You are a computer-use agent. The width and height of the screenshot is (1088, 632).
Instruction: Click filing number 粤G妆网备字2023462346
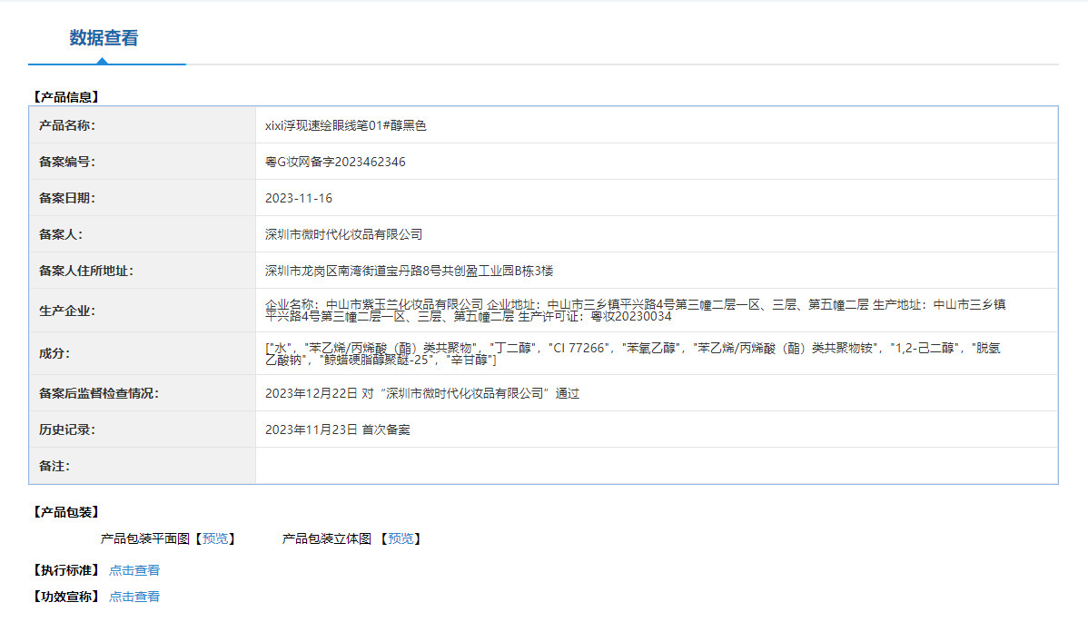(x=335, y=162)
